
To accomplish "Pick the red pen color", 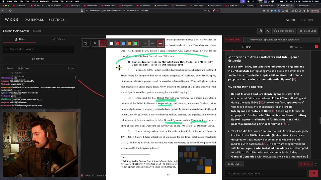I will pyautogui.click(x=118, y=43).
